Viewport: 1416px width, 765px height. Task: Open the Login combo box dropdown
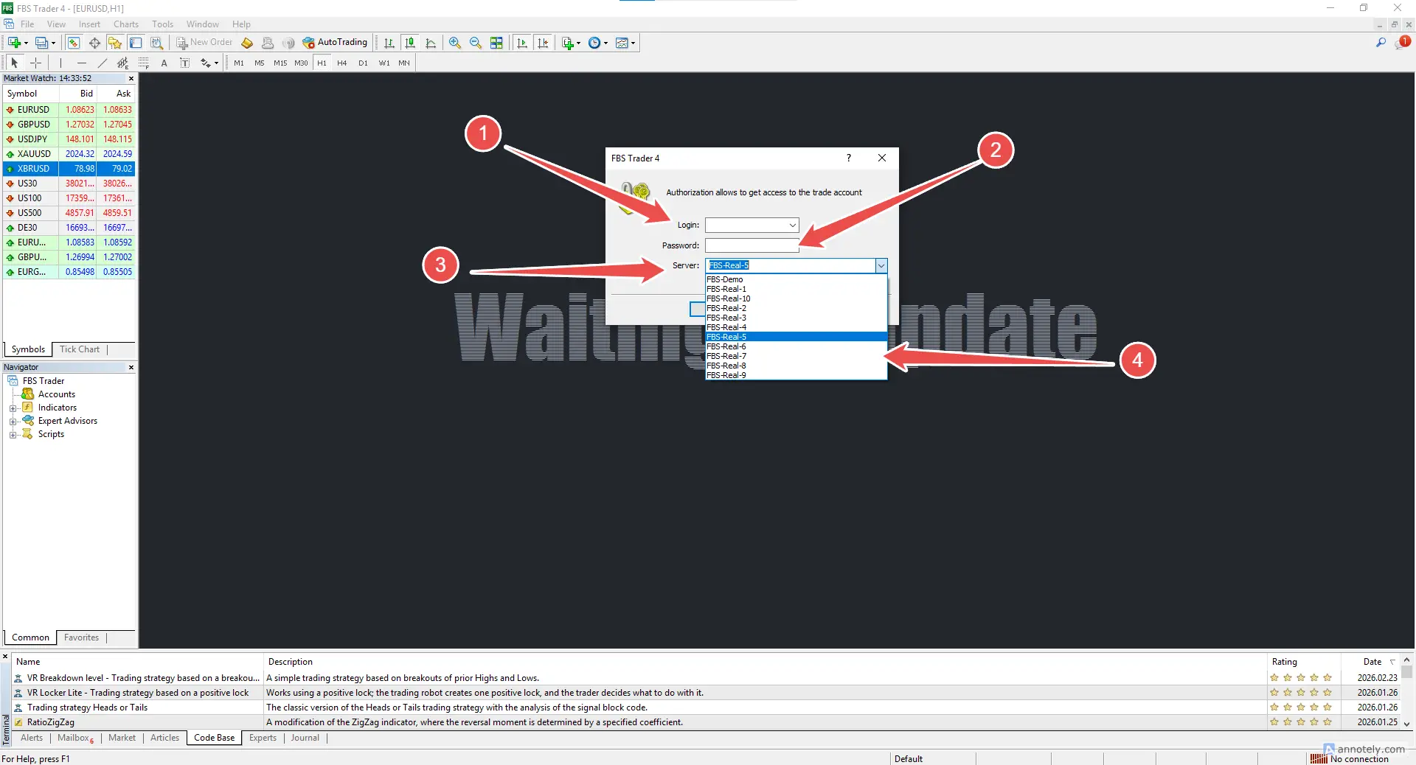tap(791, 225)
